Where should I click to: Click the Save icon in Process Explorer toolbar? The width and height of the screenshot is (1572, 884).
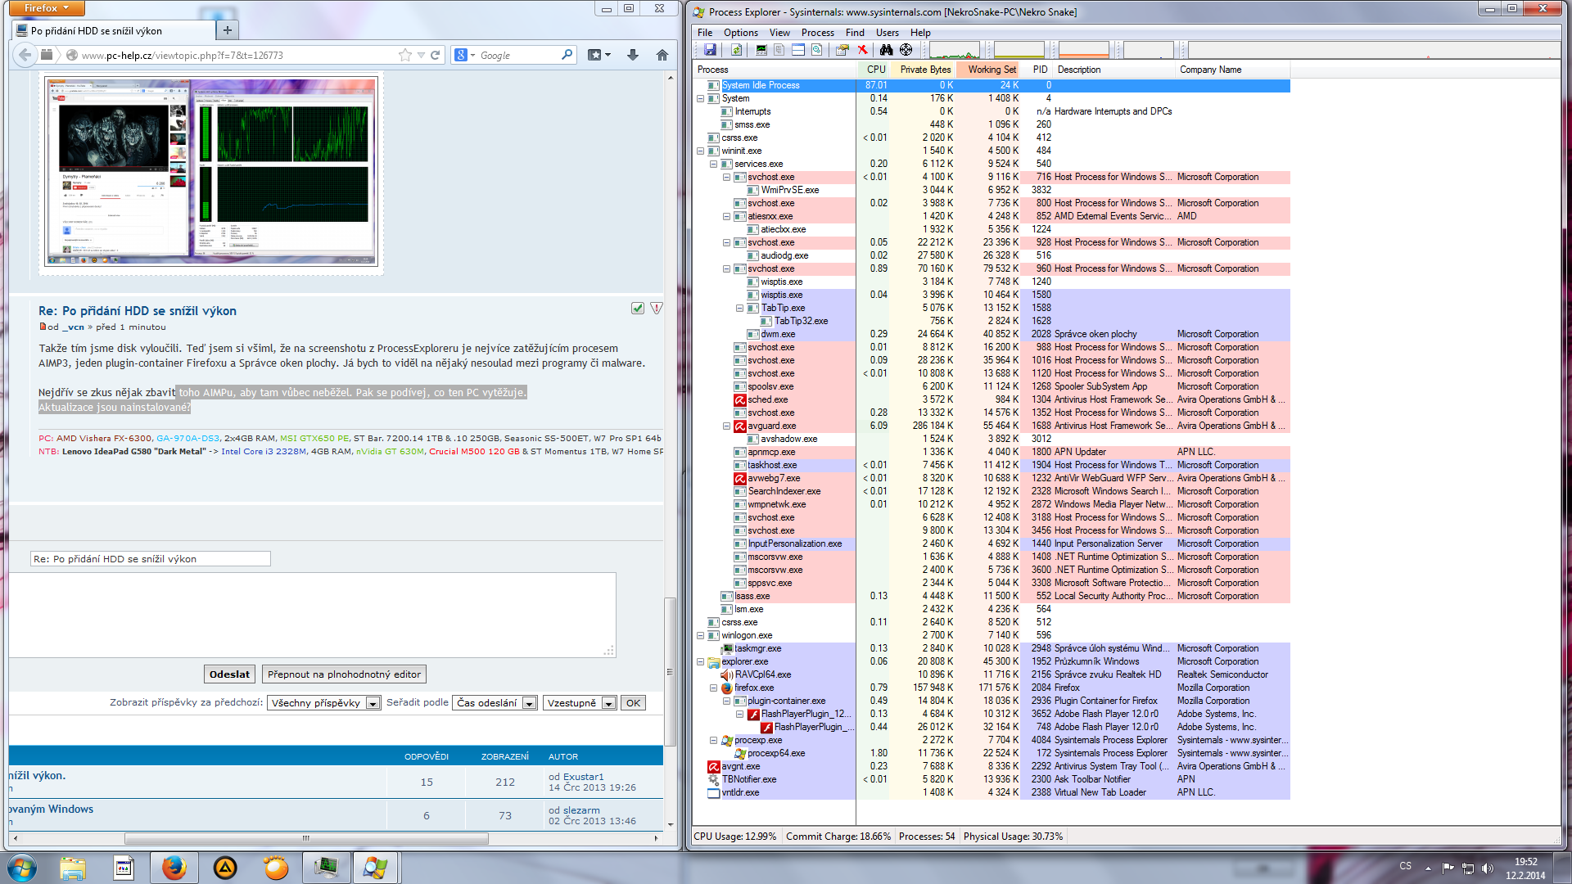pos(710,51)
